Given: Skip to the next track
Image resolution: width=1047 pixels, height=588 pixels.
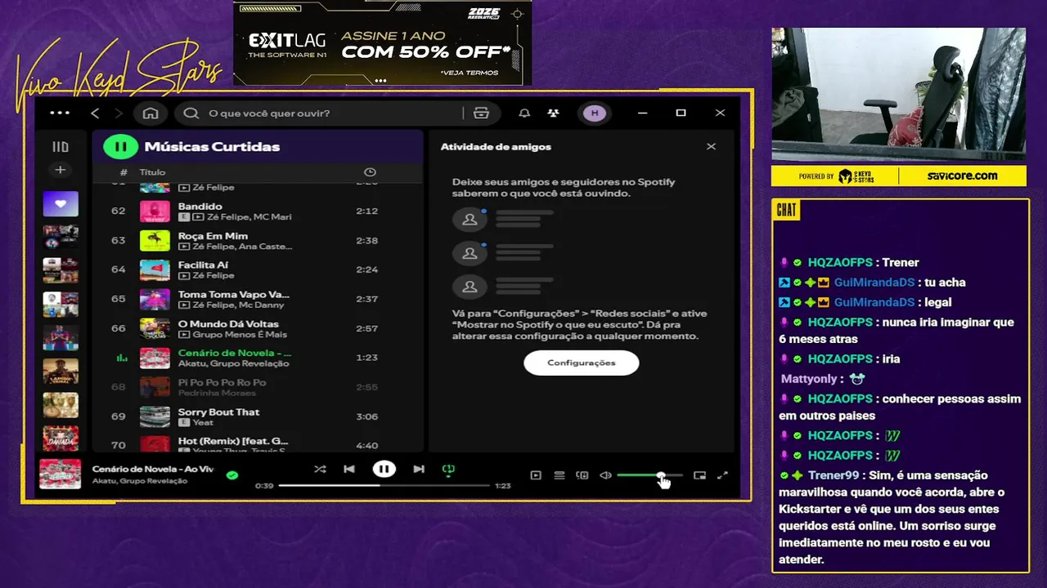Looking at the screenshot, I should [x=419, y=470].
